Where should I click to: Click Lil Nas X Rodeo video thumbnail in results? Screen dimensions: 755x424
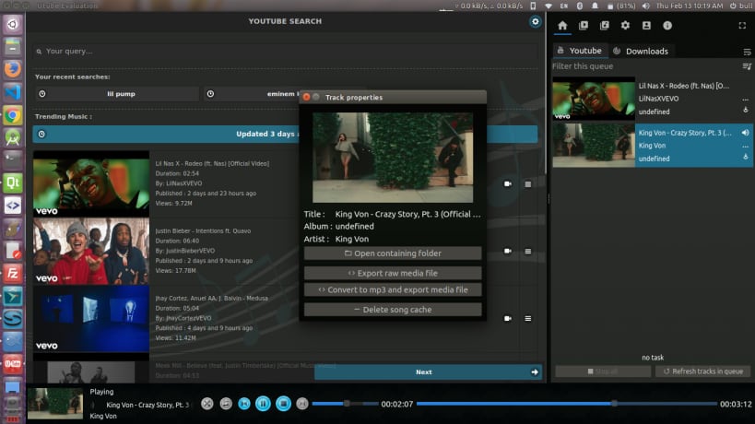[91, 183]
